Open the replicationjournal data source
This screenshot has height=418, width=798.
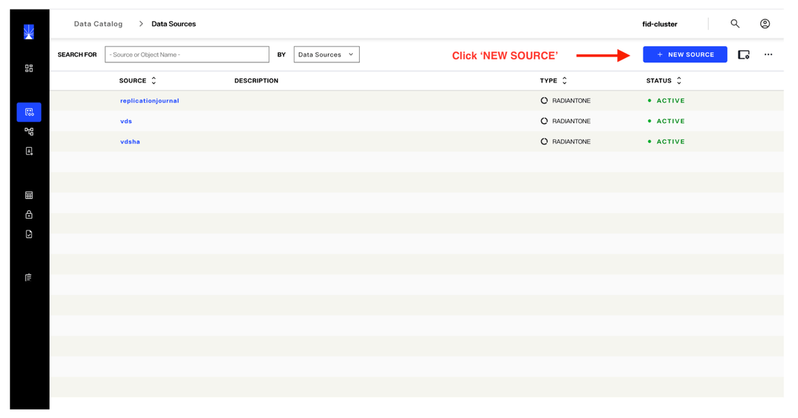click(x=149, y=101)
